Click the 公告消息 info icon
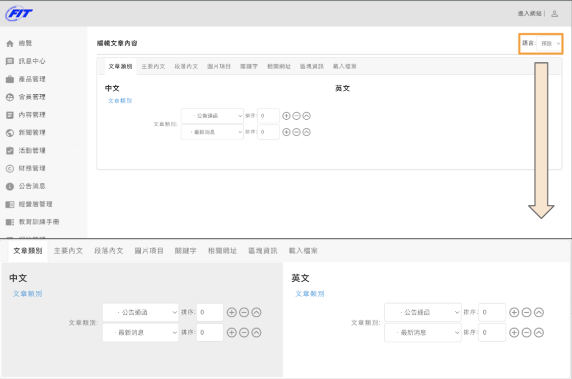Viewport: 572px width, 379px height. pyautogui.click(x=10, y=187)
